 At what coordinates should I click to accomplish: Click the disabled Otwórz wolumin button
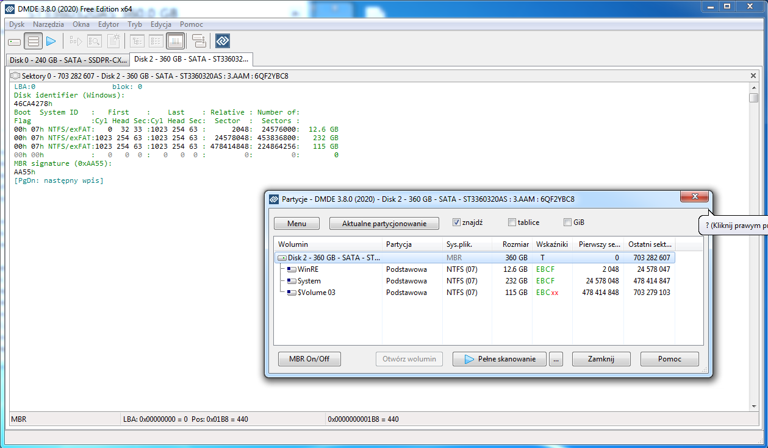coord(409,359)
